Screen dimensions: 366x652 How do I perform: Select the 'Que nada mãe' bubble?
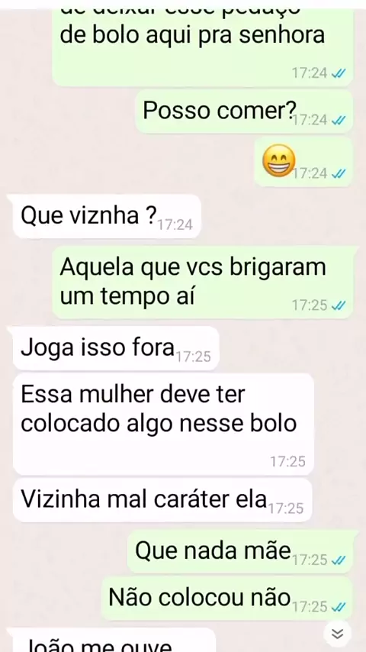pos(240,551)
